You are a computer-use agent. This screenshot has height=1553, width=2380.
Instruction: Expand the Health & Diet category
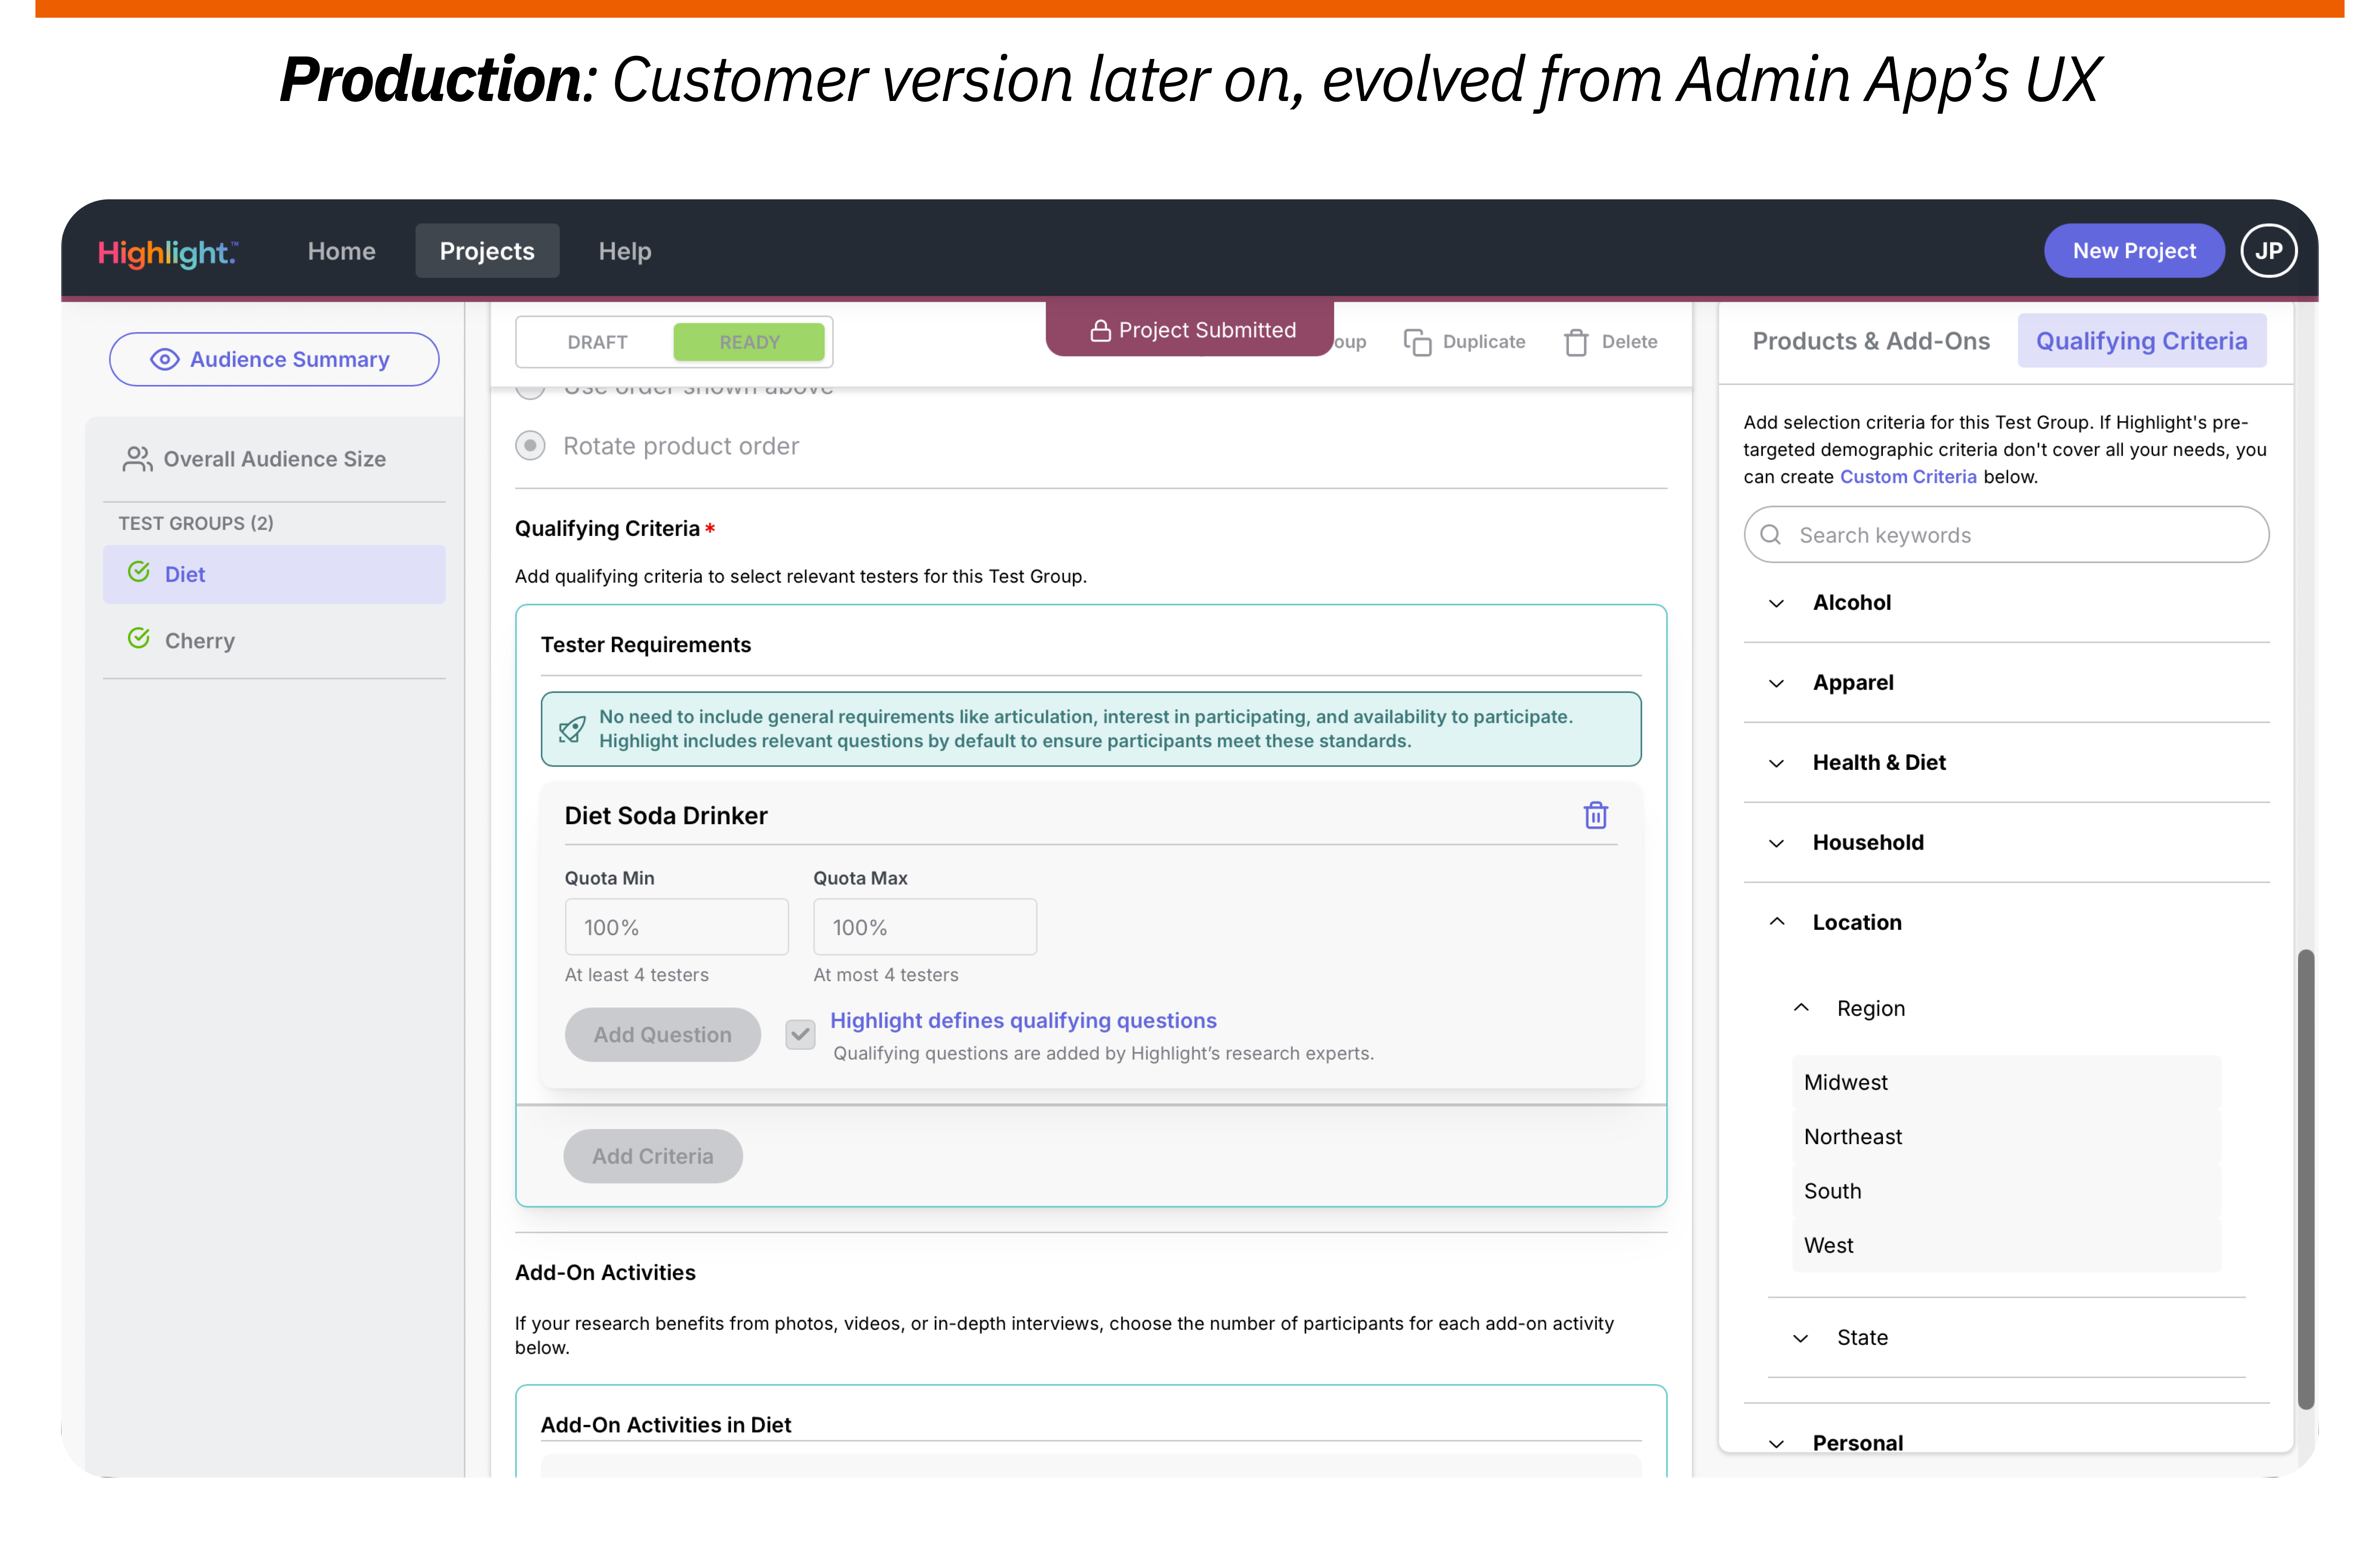coord(2006,763)
